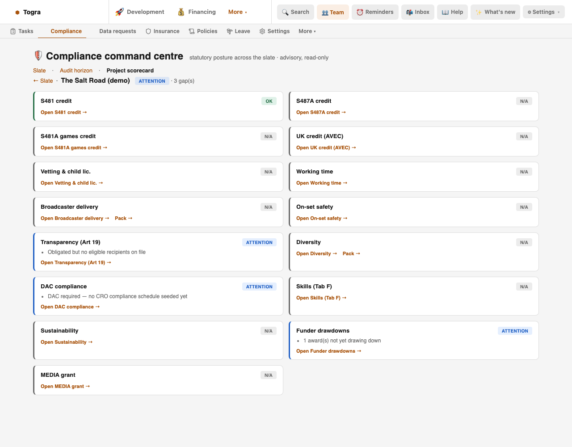The width and height of the screenshot is (572, 447).
Task: Open Working time link
Action: click(x=322, y=183)
